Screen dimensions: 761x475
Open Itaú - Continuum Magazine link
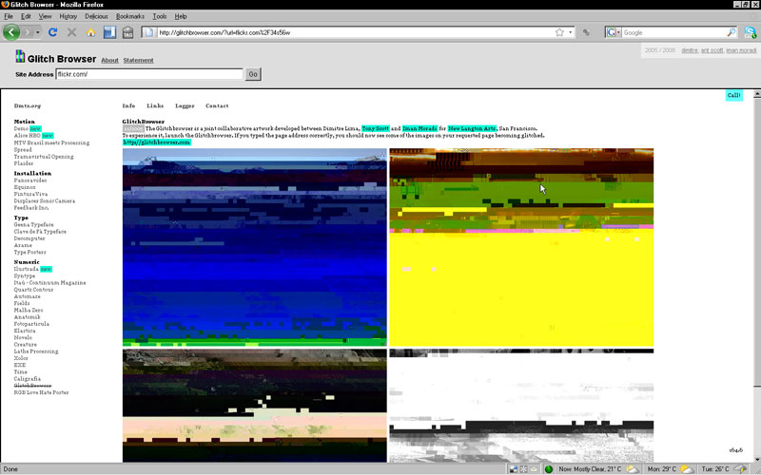click(49, 282)
